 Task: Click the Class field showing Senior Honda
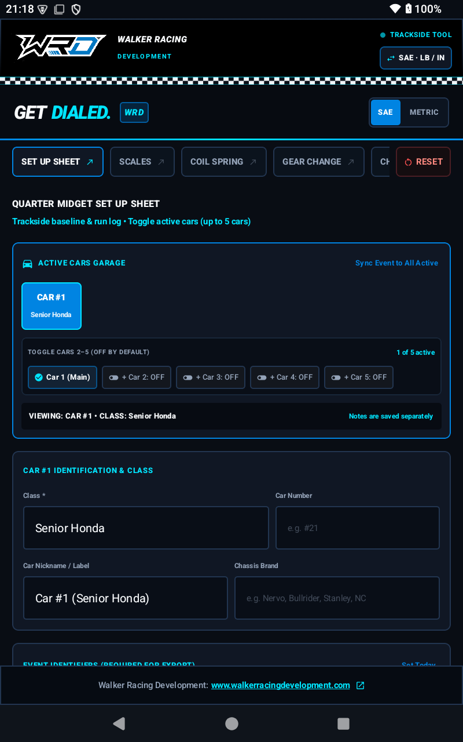(146, 528)
